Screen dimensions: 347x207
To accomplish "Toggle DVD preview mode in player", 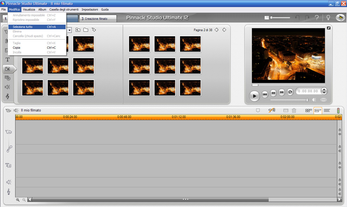I will [323, 100].
